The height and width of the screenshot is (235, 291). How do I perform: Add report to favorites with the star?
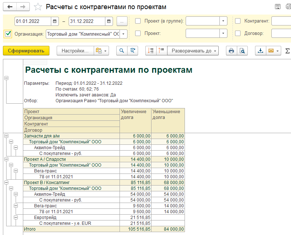click(x=38, y=7)
